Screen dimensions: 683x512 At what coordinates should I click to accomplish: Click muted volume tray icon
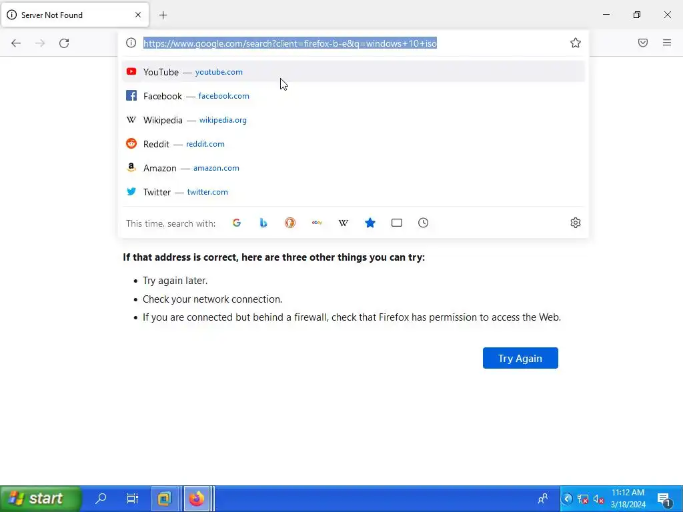pos(598,499)
